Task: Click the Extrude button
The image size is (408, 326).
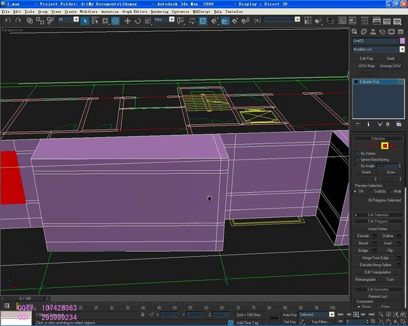Action: (363, 236)
